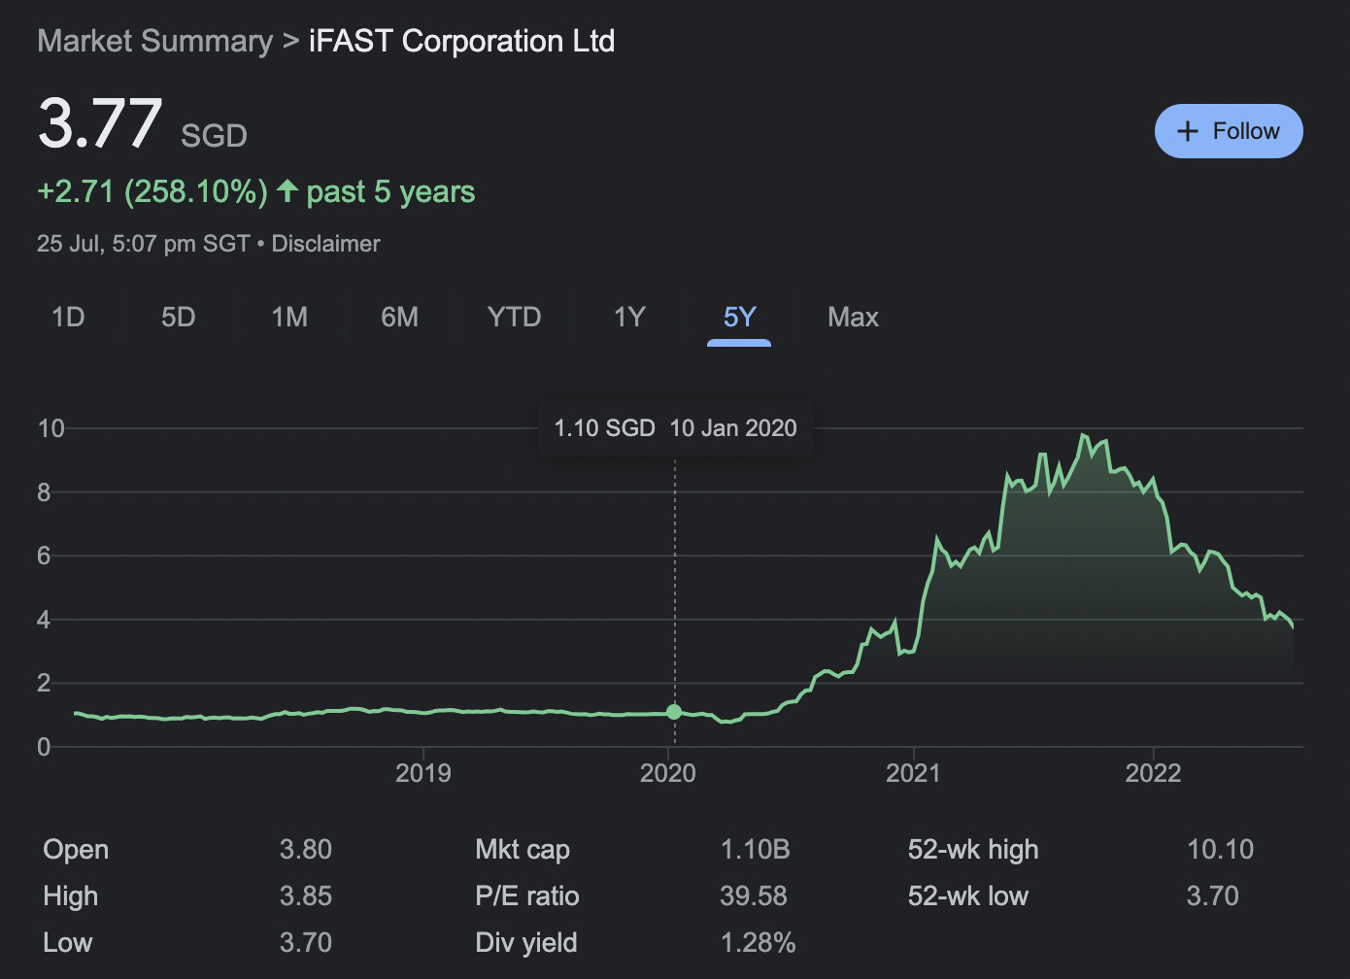Click the 2022 x-axis label
This screenshot has width=1350, height=979.
1153,773
